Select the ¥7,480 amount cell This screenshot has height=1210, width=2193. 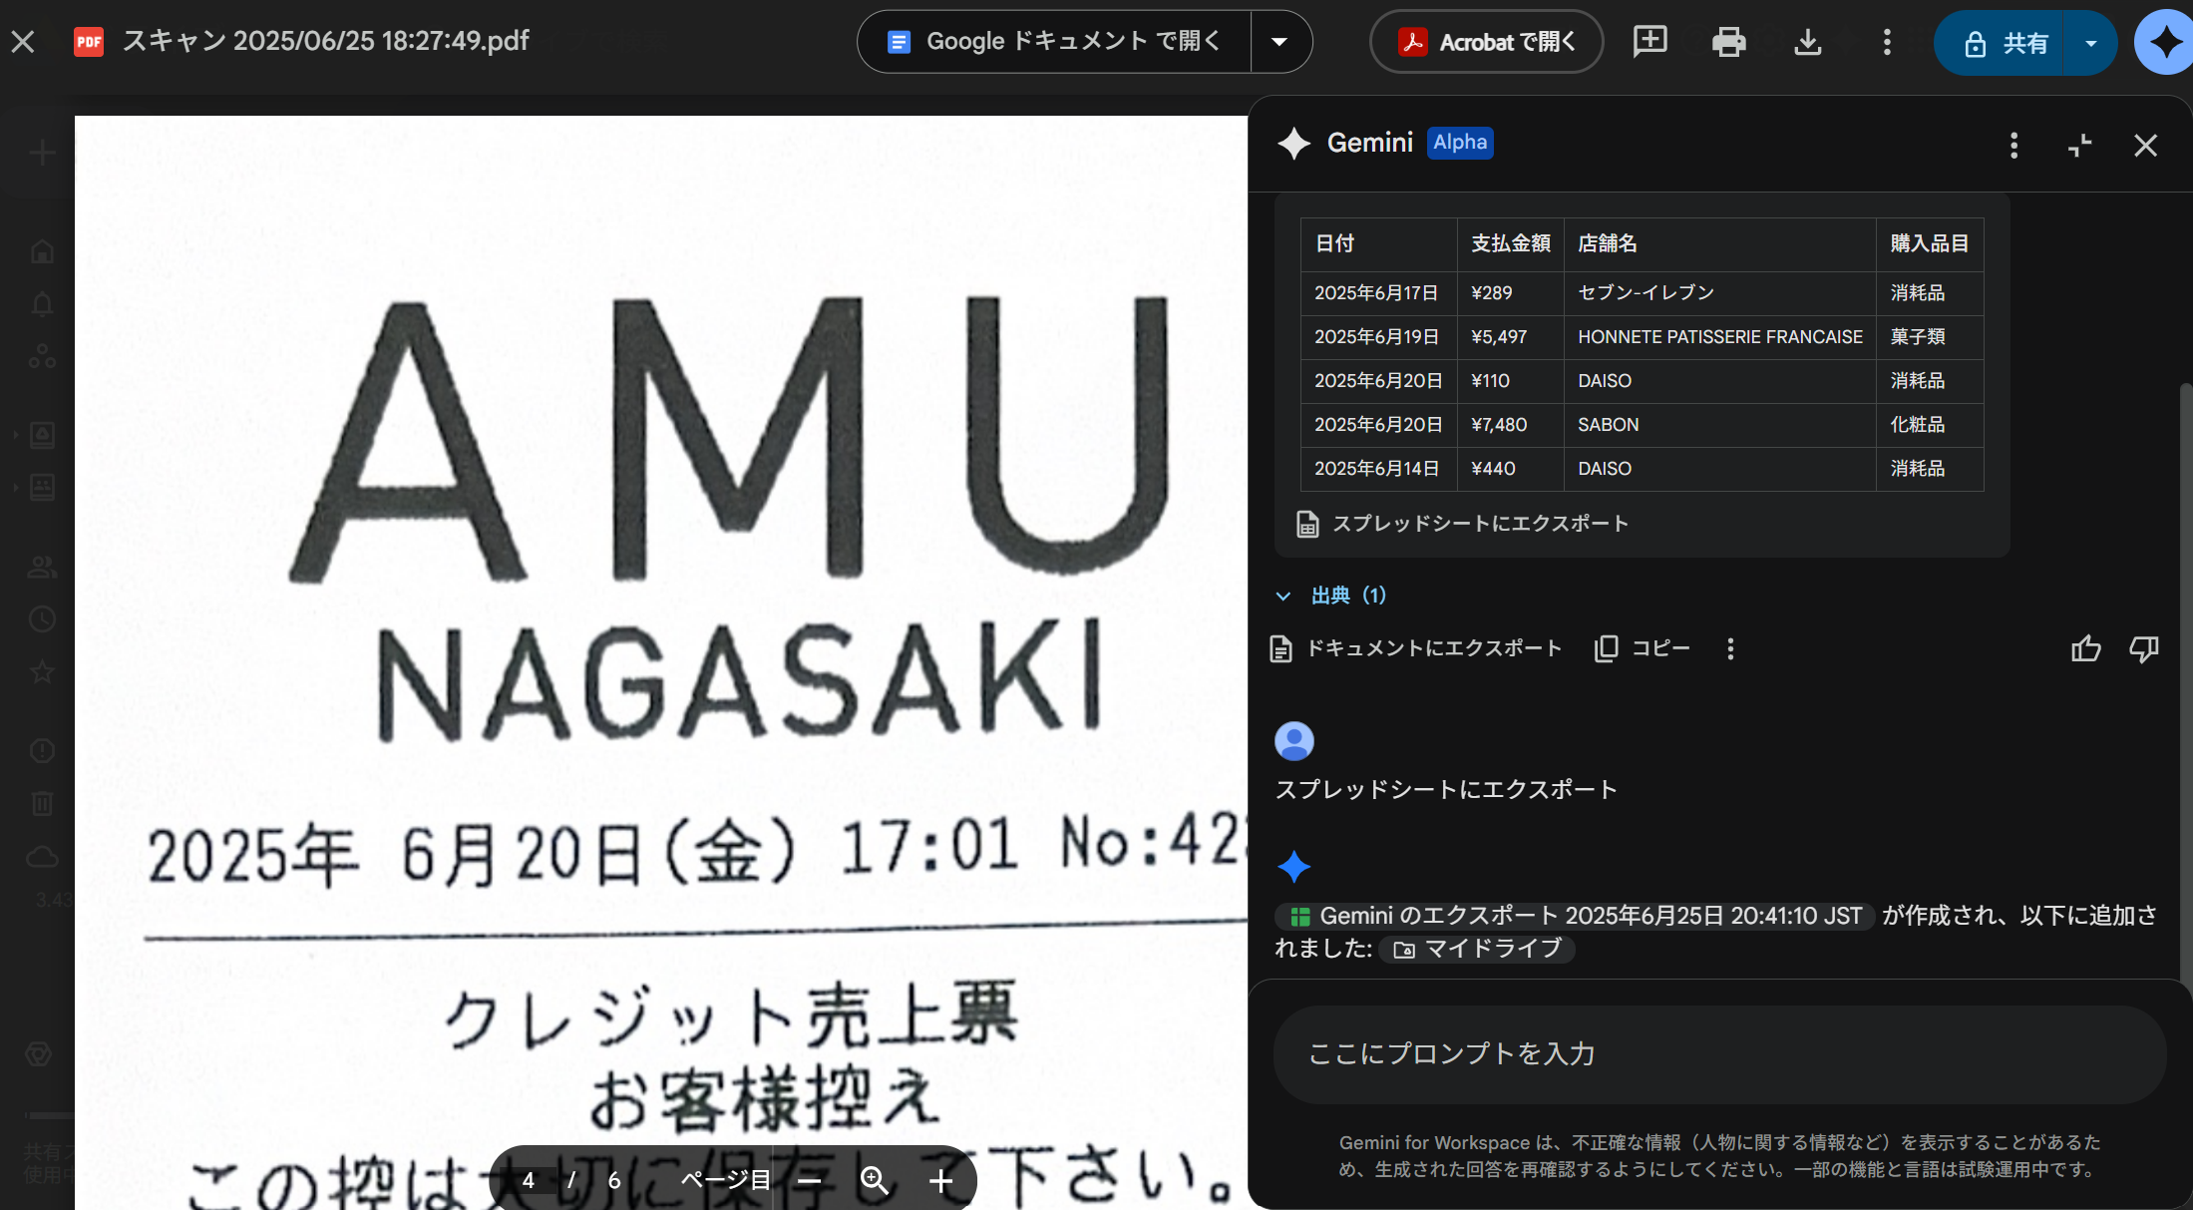click(1510, 425)
